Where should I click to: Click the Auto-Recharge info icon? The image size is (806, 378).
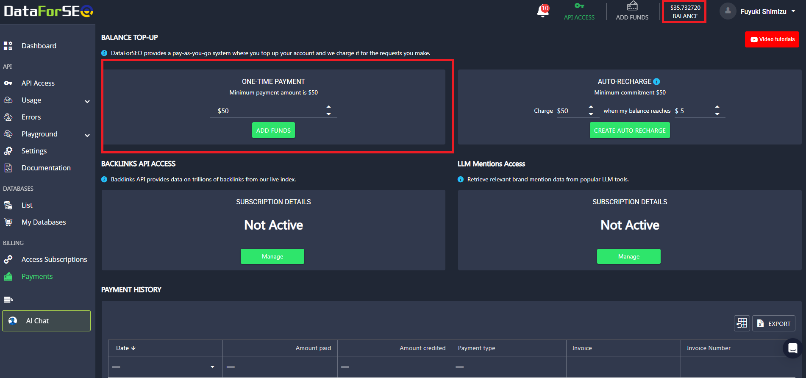click(x=656, y=81)
